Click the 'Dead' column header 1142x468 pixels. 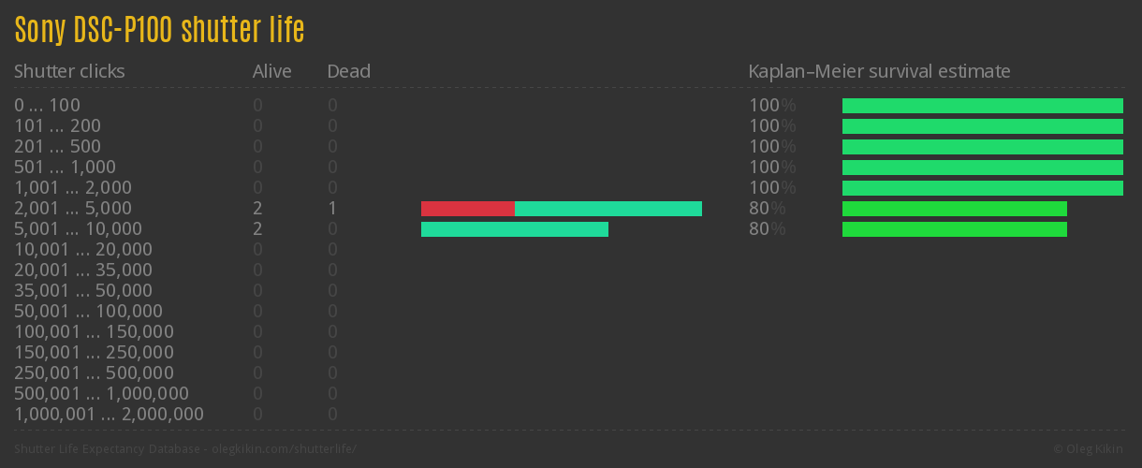(348, 71)
